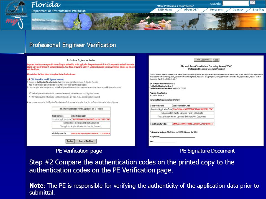Open the Site Map tab
The image size is (266, 199).
(x=258, y=10)
